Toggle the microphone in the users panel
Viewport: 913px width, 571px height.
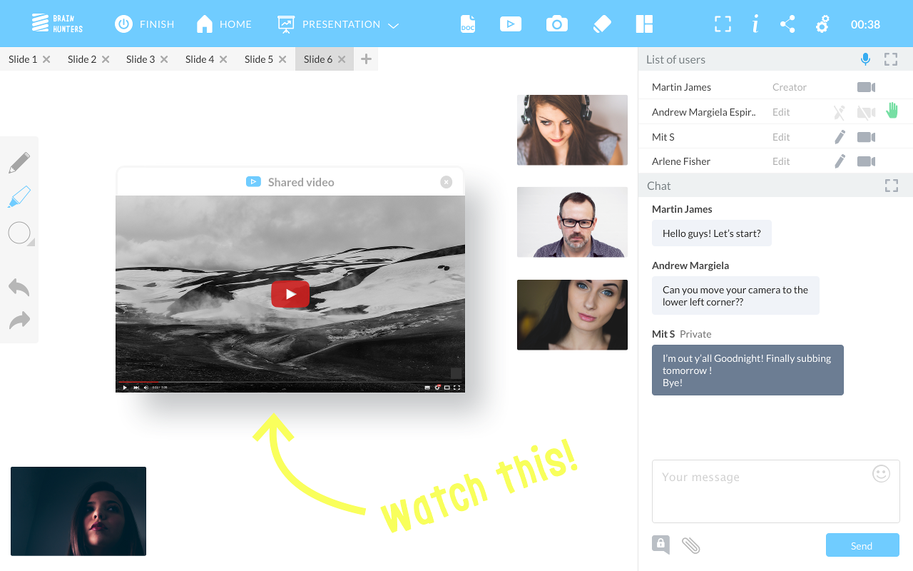[x=865, y=59]
